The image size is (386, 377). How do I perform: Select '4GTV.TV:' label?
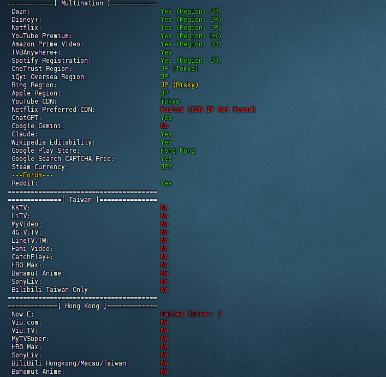click(26, 232)
